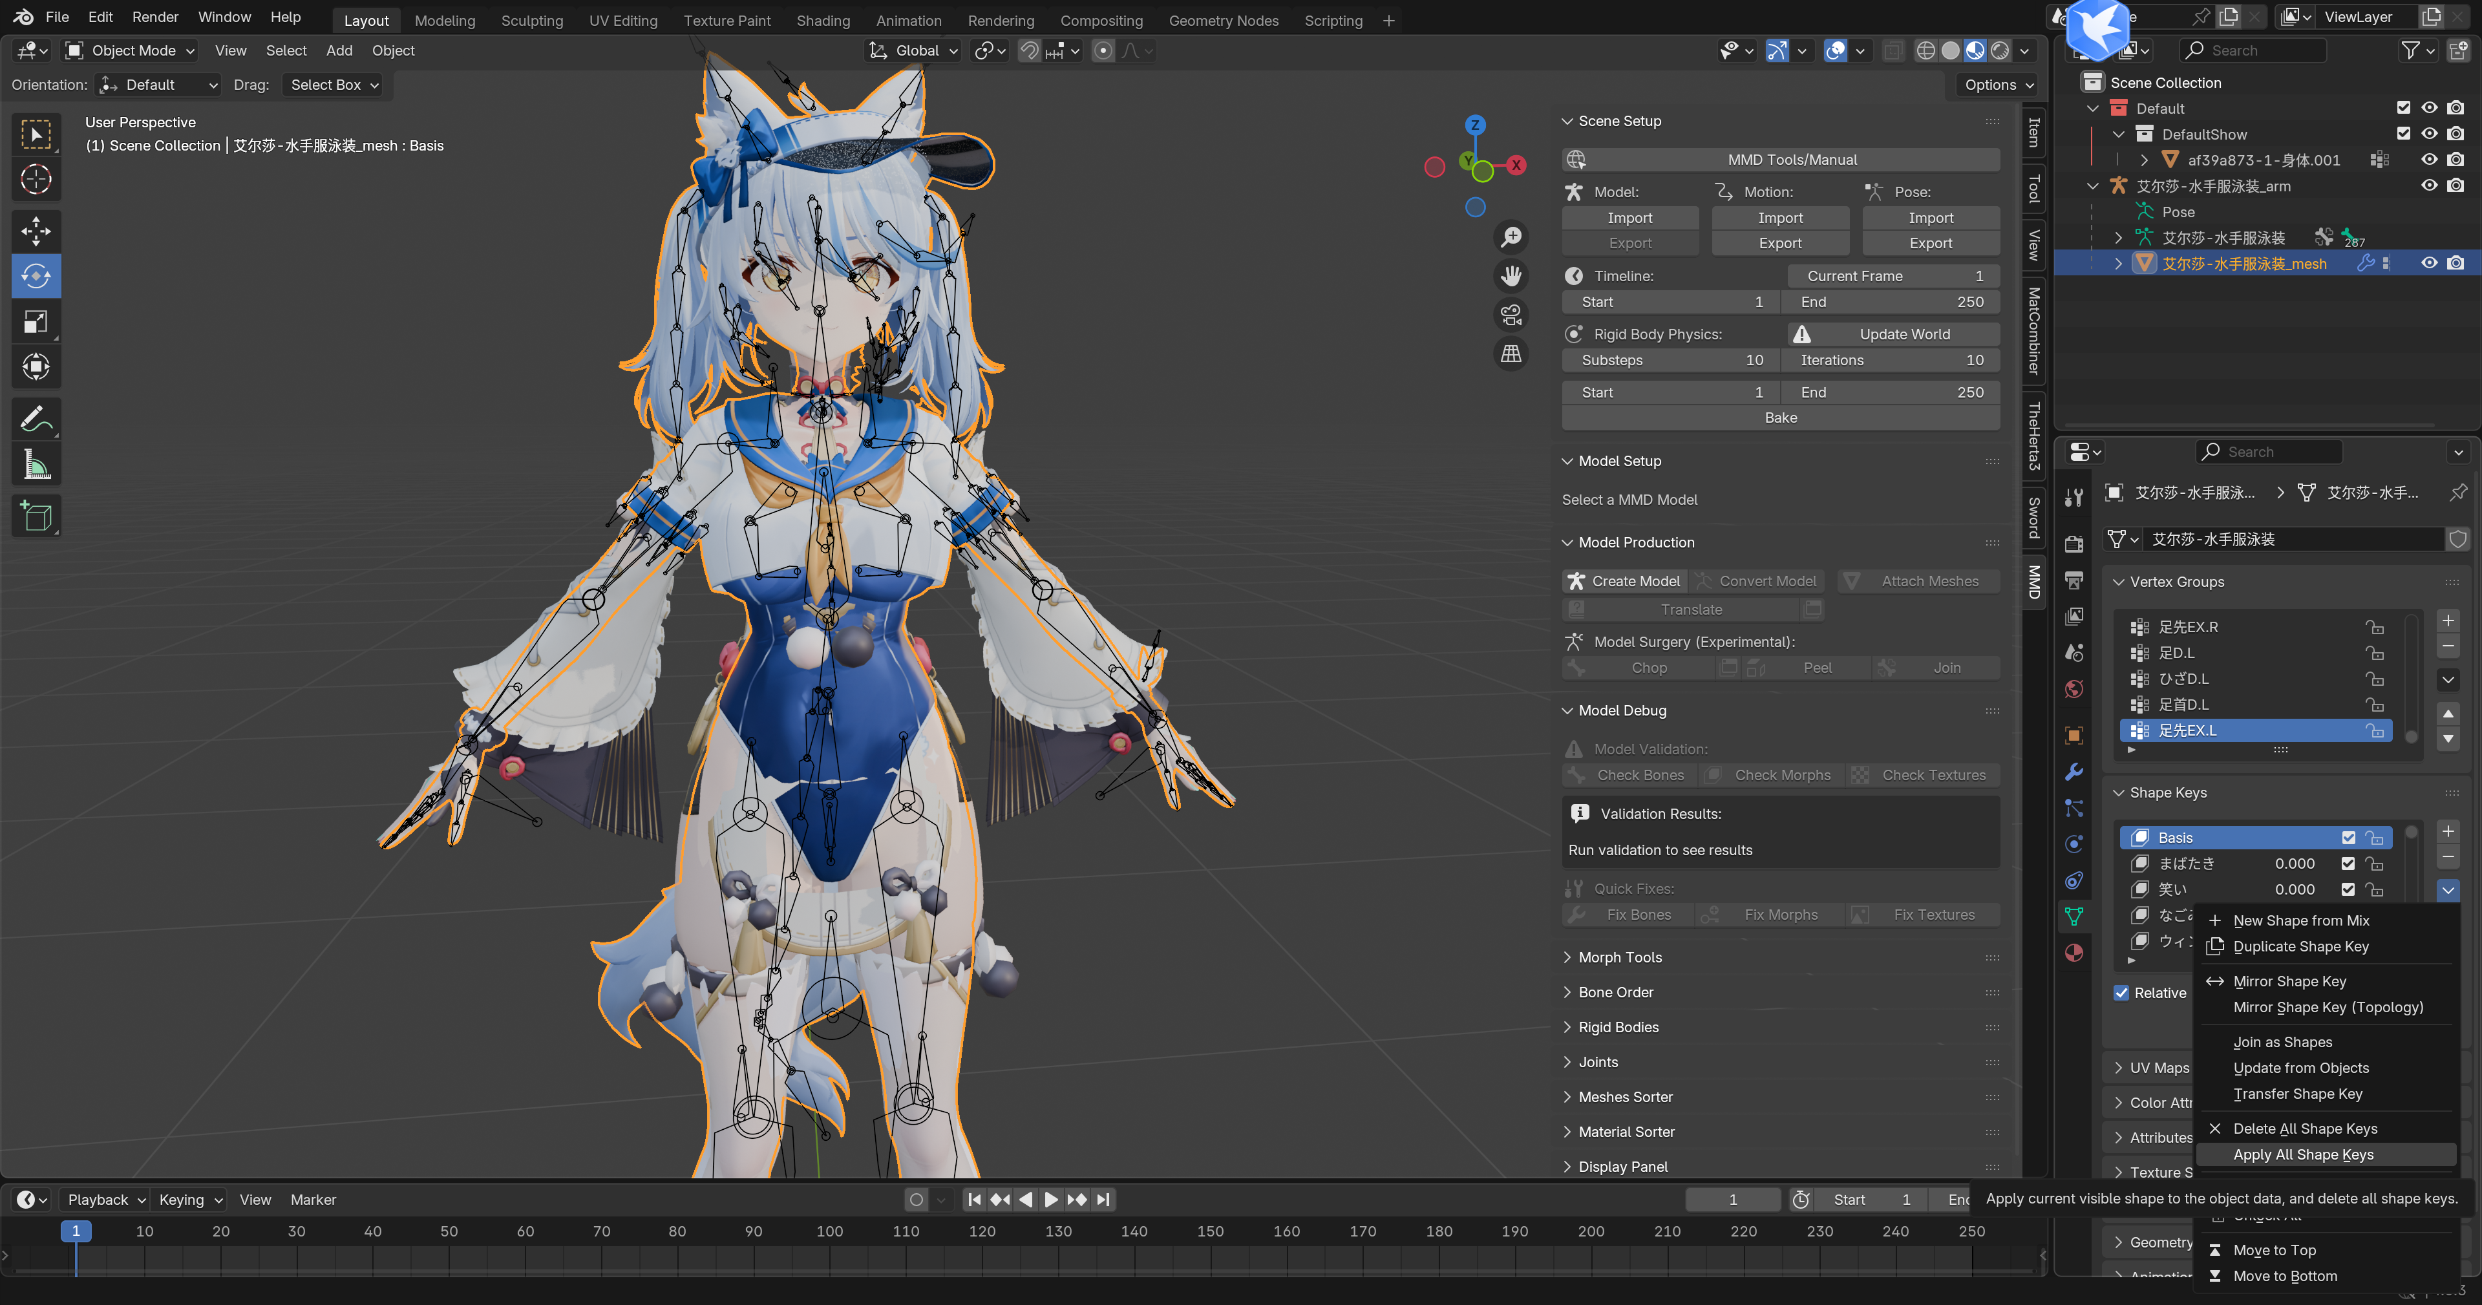Screen dimensions: 2482x1305
Task: Select Duplicate Shape Key from menu
Action: (2325, 946)
